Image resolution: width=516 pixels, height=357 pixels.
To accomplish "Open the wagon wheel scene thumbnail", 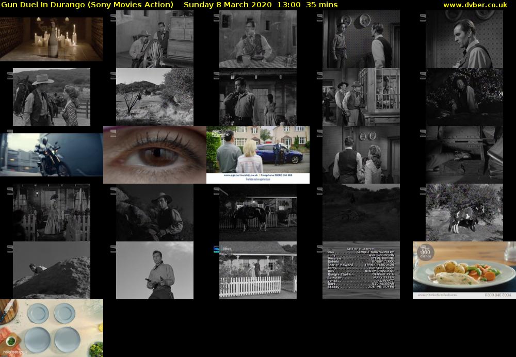I will point(155,39).
